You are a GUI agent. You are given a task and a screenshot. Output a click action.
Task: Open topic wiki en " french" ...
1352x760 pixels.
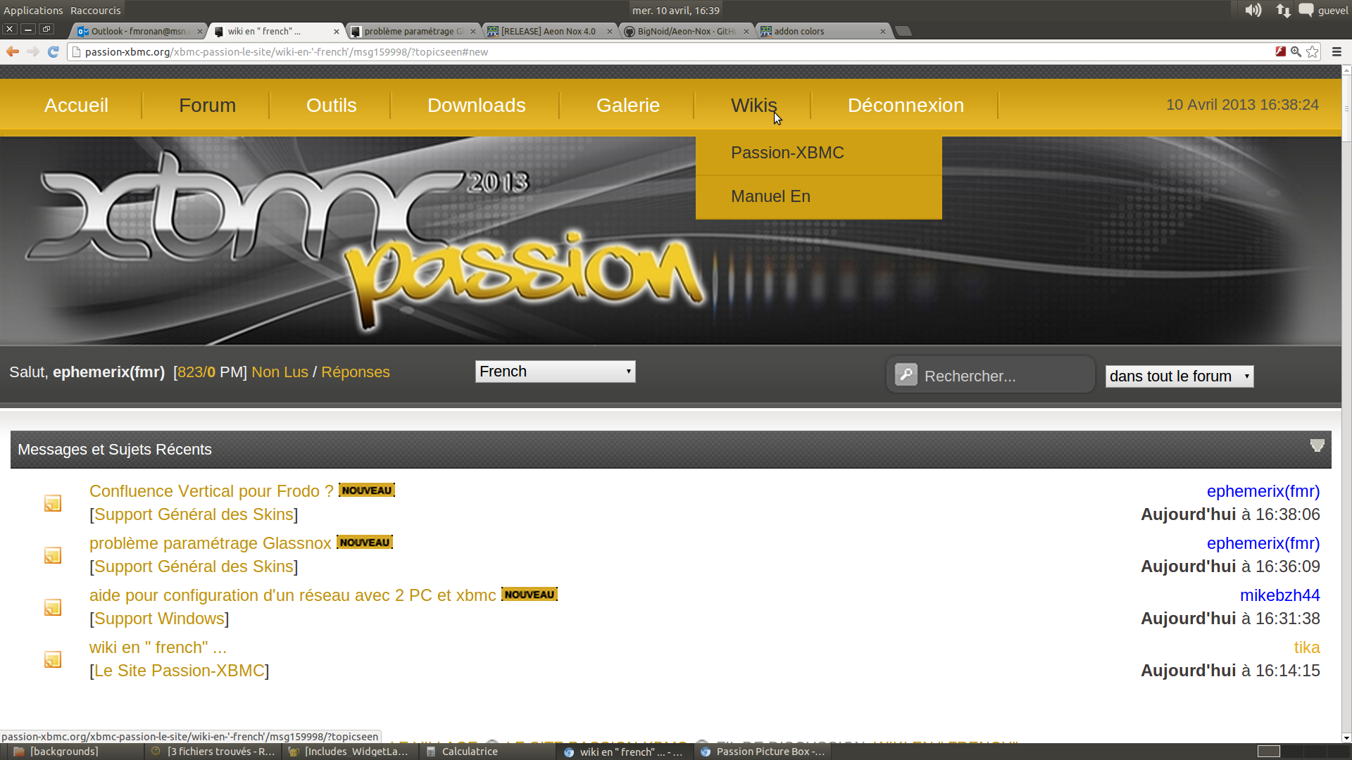click(158, 647)
